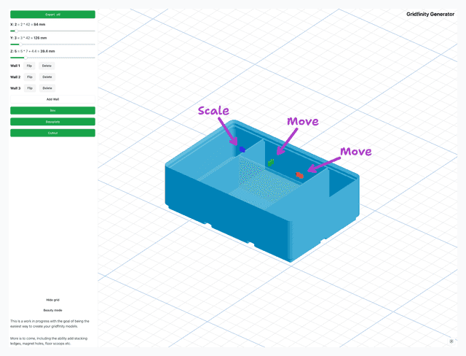
Task: Delete Wall 1
Action: pyautogui.click(x=47, y=66)
